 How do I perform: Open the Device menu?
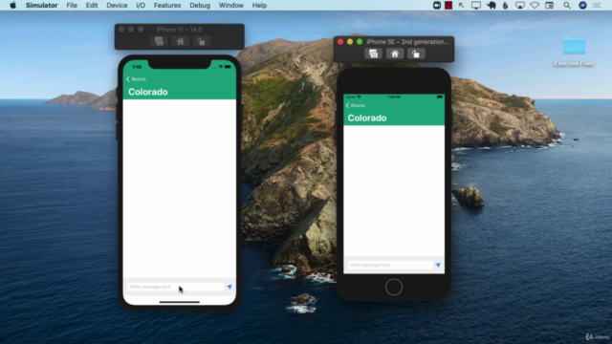(x=117, y=5)
